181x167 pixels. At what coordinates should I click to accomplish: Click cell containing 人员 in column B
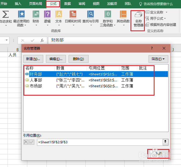[15, 55]
